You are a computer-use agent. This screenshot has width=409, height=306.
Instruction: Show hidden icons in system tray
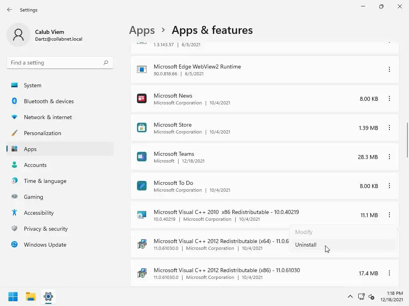[x=350, y=296]
